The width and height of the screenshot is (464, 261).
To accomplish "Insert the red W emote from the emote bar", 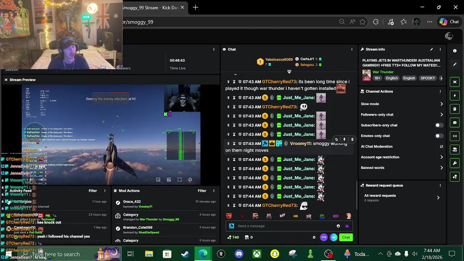I will tap(242, 216).
